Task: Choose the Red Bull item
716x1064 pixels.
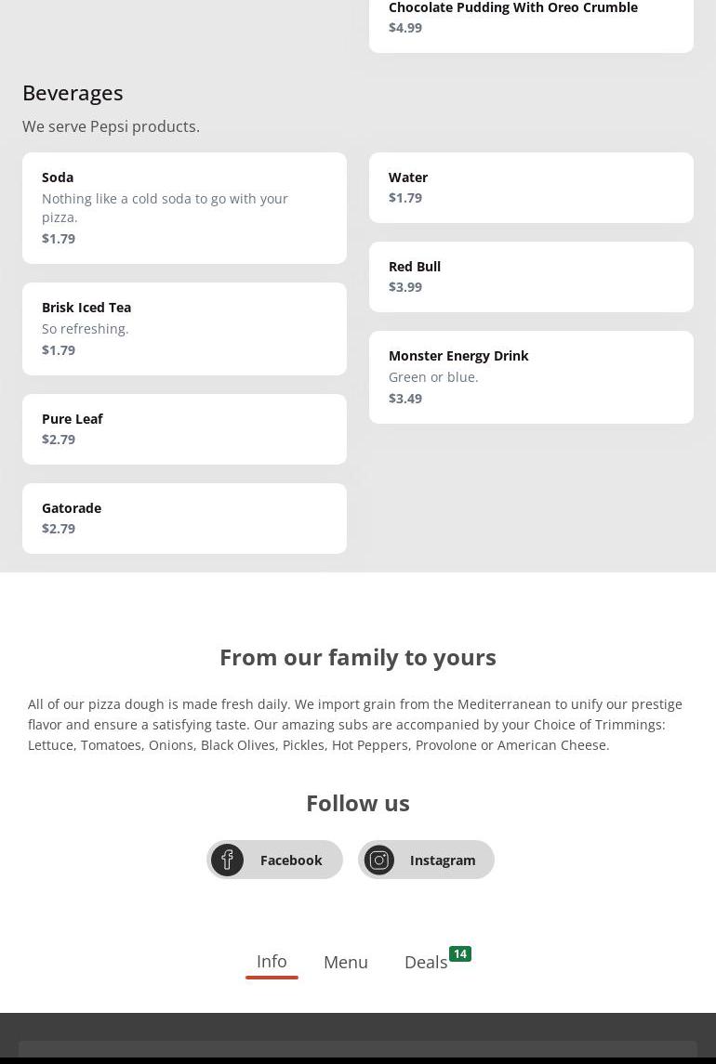Action: click(x=531, y=276)
